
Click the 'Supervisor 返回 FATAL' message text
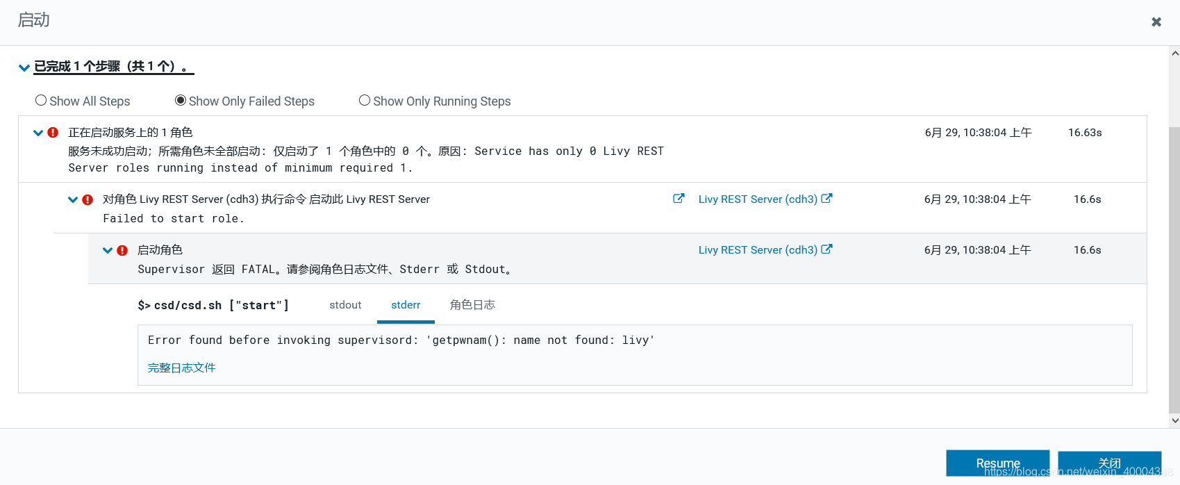click(x=326, y=270)
